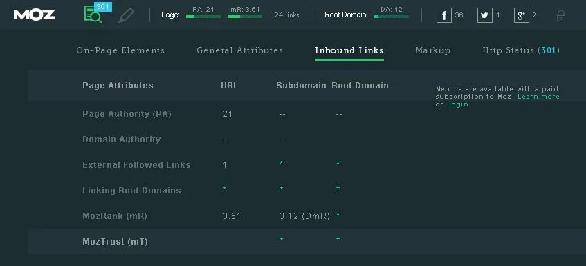Click the 3.12 (DmR) subdomain value

pyautogui.click(x=304, y=216)
